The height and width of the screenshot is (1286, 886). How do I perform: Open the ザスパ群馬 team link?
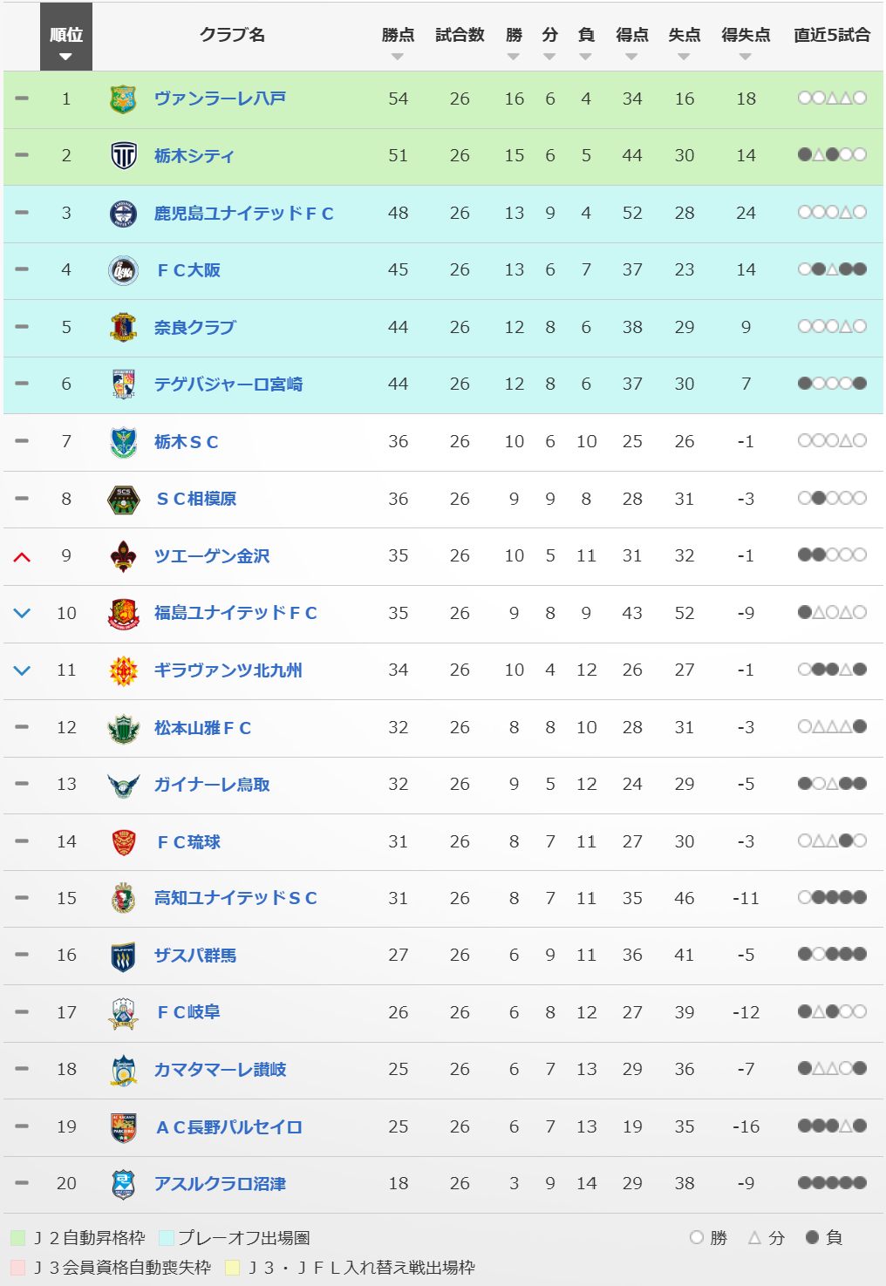(195, 956)
